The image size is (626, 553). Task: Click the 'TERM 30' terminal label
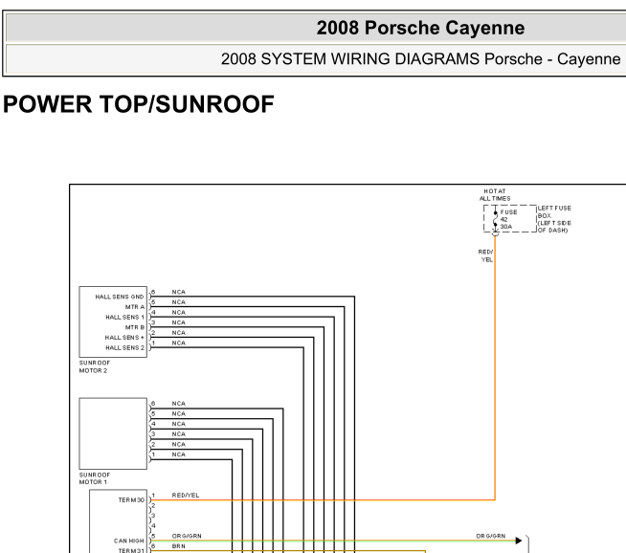tap(131, 500)
